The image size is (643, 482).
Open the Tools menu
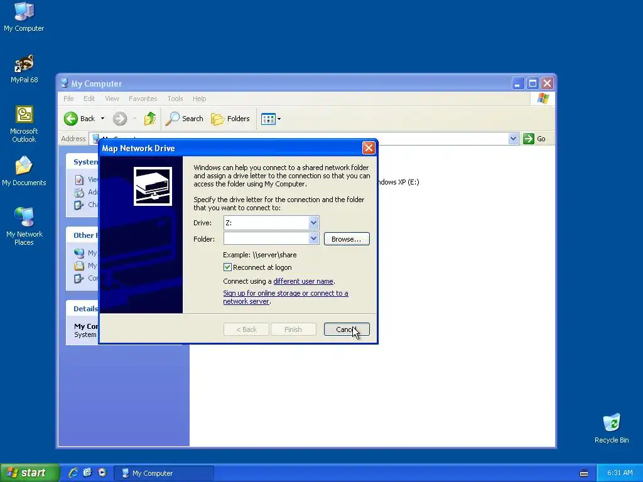click(175, 99)
